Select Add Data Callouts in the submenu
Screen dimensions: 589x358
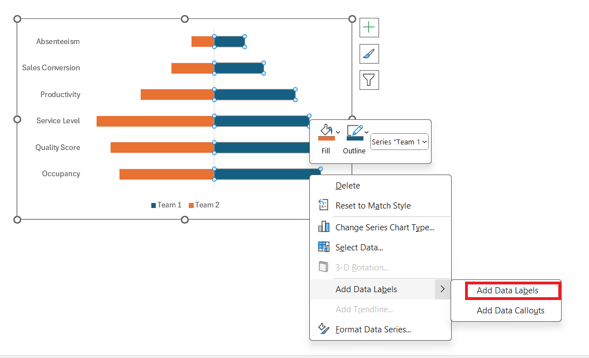[x=510, y=311]
